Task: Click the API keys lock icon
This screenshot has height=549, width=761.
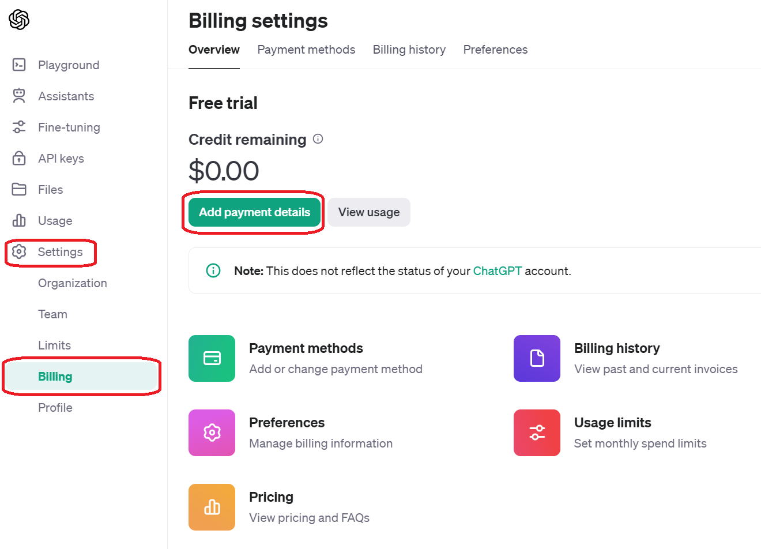Action: (x=19, y=158)
